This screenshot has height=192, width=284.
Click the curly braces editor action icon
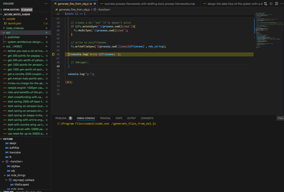(271, 4)
